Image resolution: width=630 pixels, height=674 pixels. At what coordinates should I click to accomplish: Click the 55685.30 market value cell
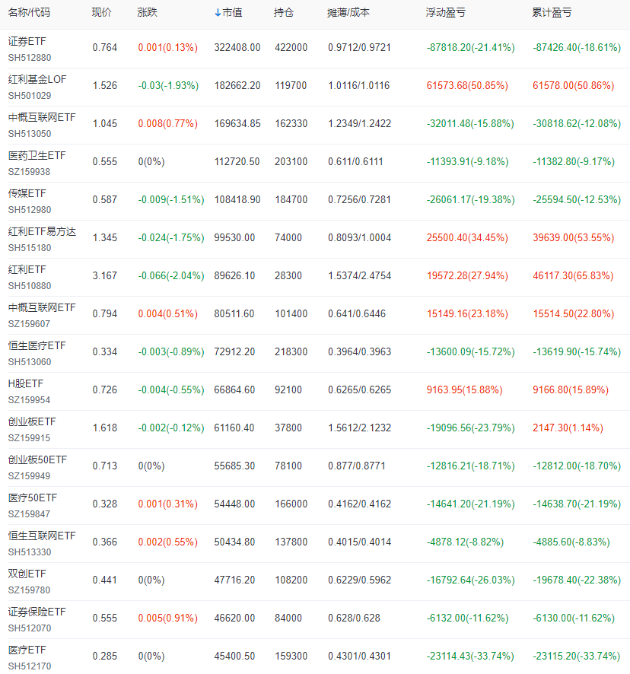pos(234,466)
